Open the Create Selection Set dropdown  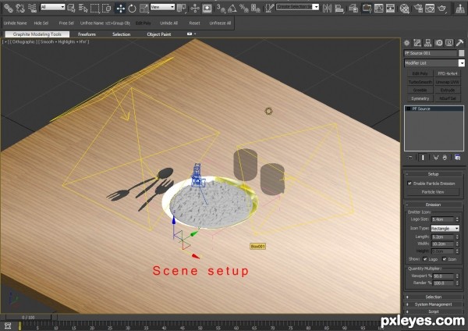(x=298, y=6)
